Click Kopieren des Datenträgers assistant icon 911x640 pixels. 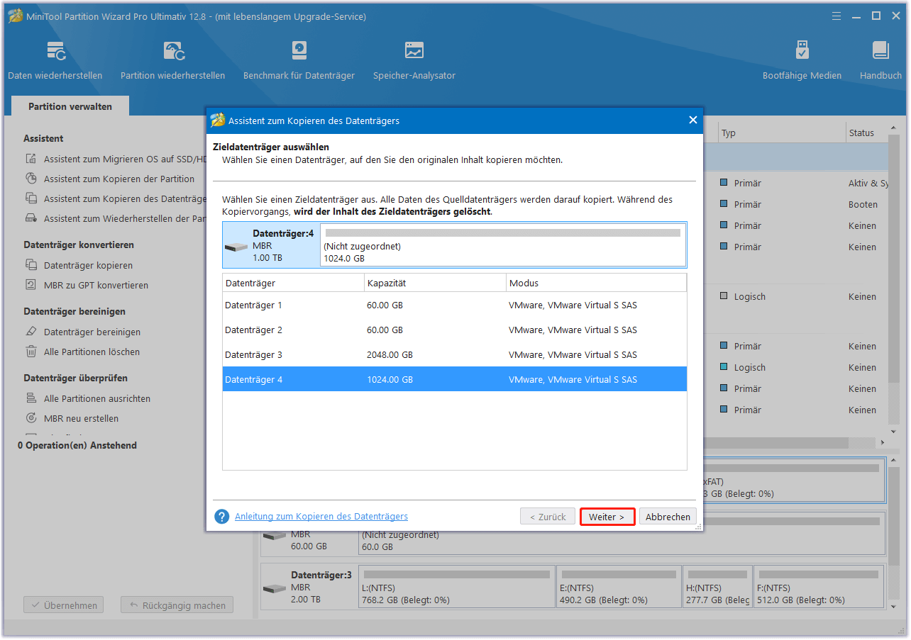[x=31, y=199]
